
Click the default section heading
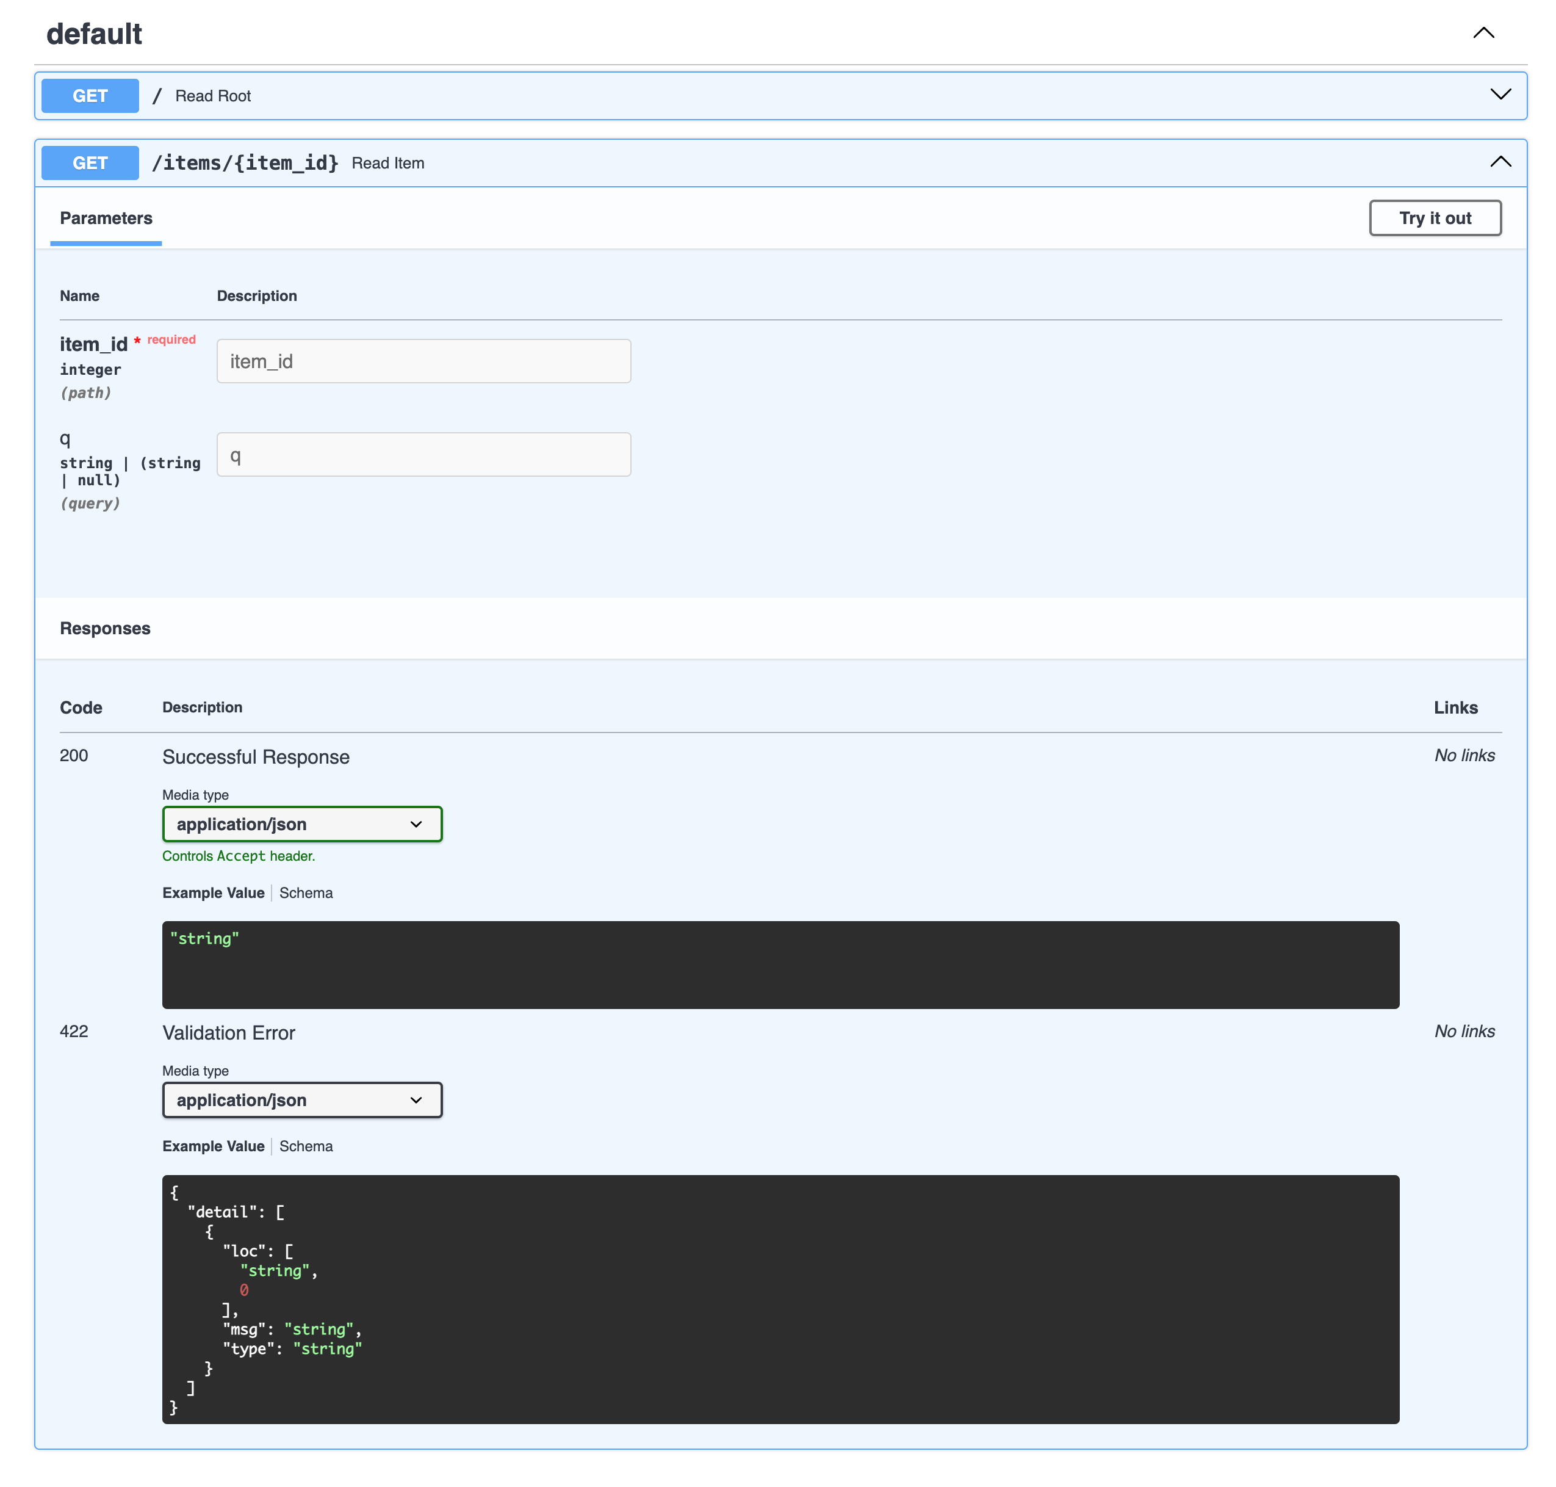point(95,34)
